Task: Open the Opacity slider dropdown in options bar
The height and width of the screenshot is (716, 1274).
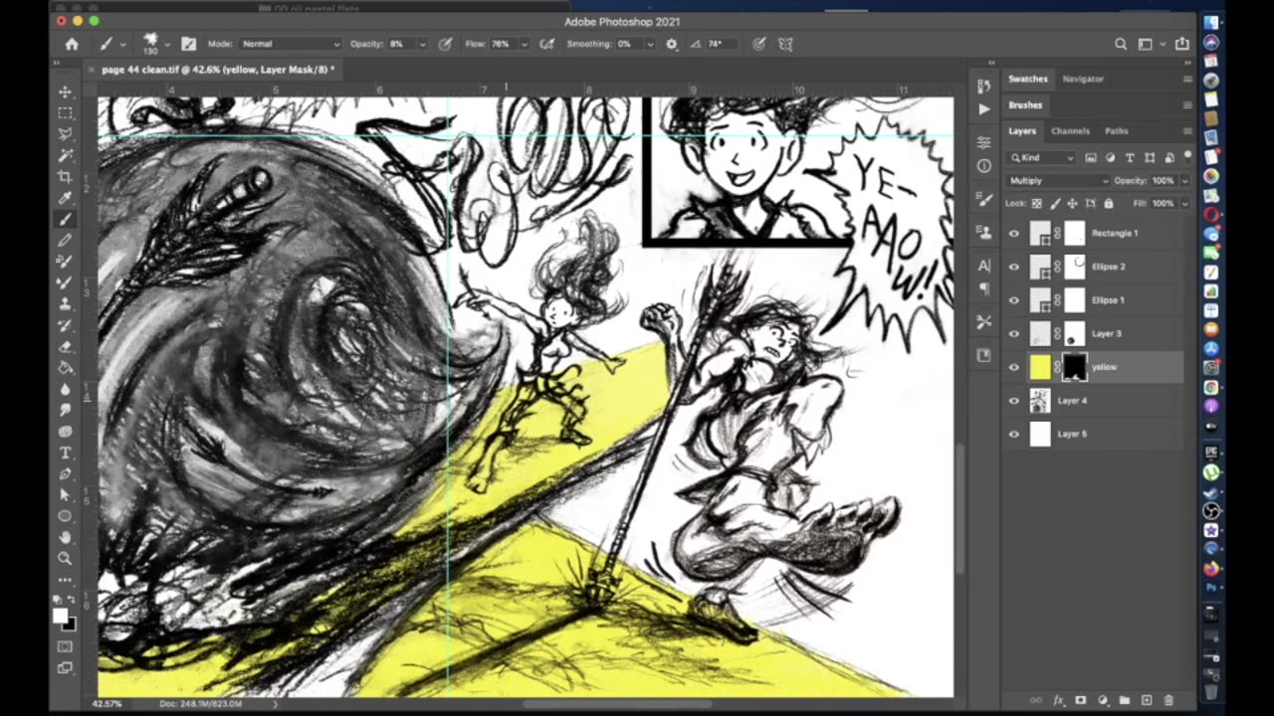Action: (x=422, y=44)
